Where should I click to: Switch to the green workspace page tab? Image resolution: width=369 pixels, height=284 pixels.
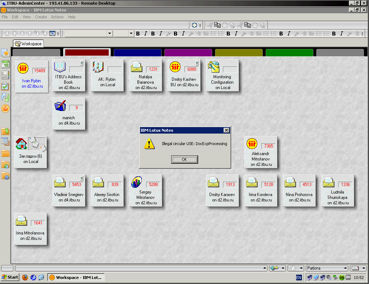[x=289, y=53]
